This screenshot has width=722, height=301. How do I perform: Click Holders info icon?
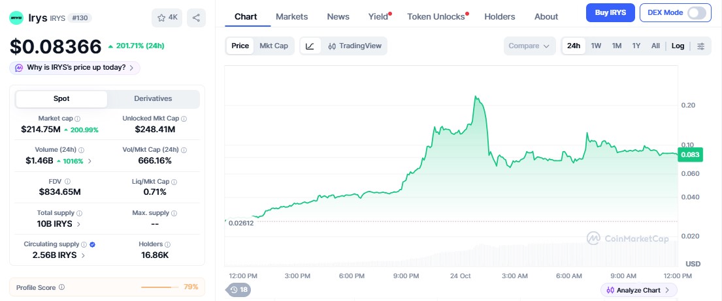coord(168,244)
